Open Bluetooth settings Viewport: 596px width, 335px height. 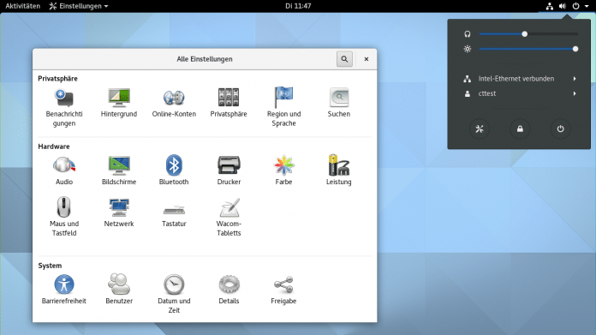tap(174, 170)
